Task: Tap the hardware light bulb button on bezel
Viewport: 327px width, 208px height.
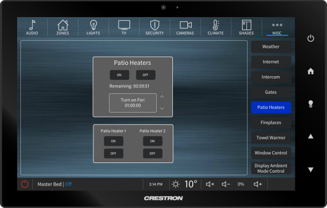Action: click(x=310, y=103)
